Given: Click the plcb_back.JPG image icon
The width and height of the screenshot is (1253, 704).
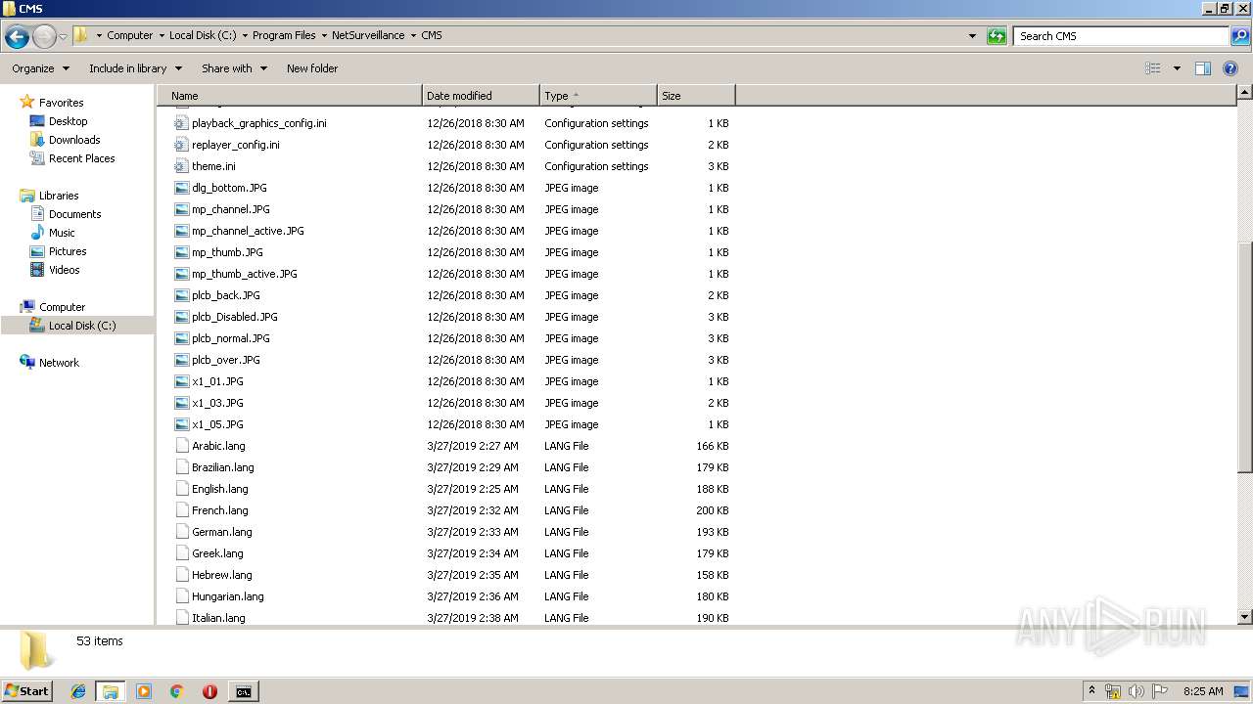Looking at the screenshot, I should (180, 295).
